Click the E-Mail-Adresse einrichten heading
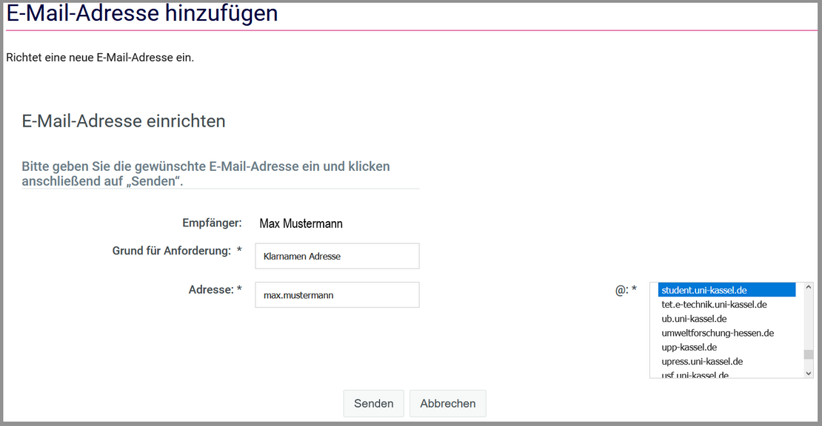The image size is (822, 426). click(x=124, y=121)
